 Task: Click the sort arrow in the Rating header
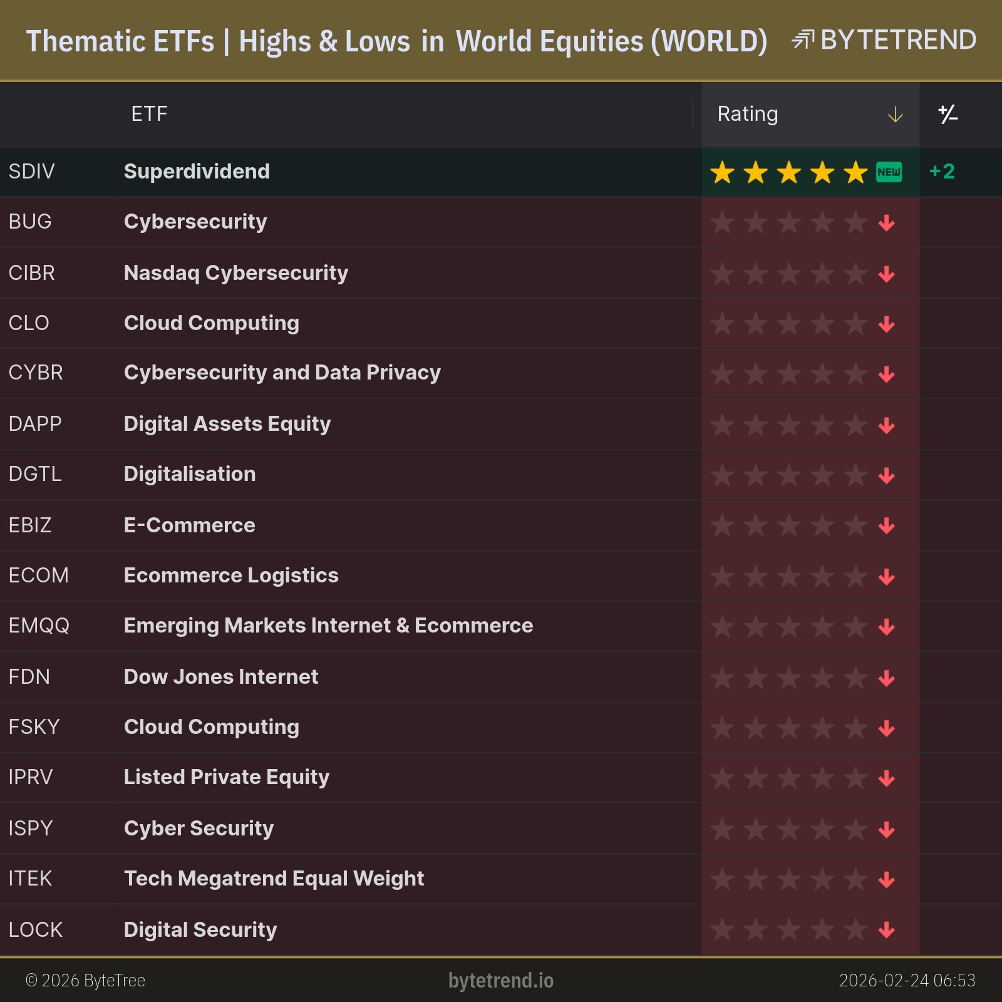coord(896,115)
